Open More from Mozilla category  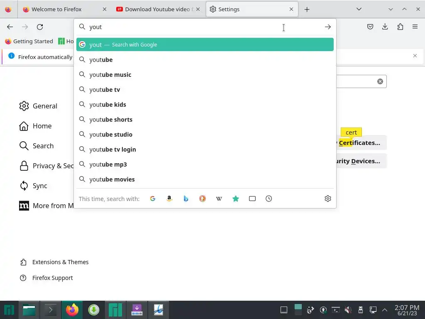coord(46,206)
